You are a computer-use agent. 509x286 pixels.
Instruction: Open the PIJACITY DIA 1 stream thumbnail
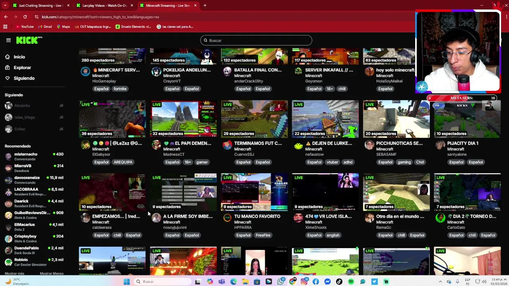click(467, 119)
